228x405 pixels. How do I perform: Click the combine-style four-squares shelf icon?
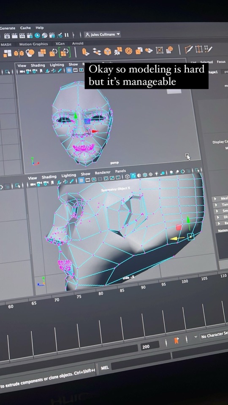[x=7, y=54]
